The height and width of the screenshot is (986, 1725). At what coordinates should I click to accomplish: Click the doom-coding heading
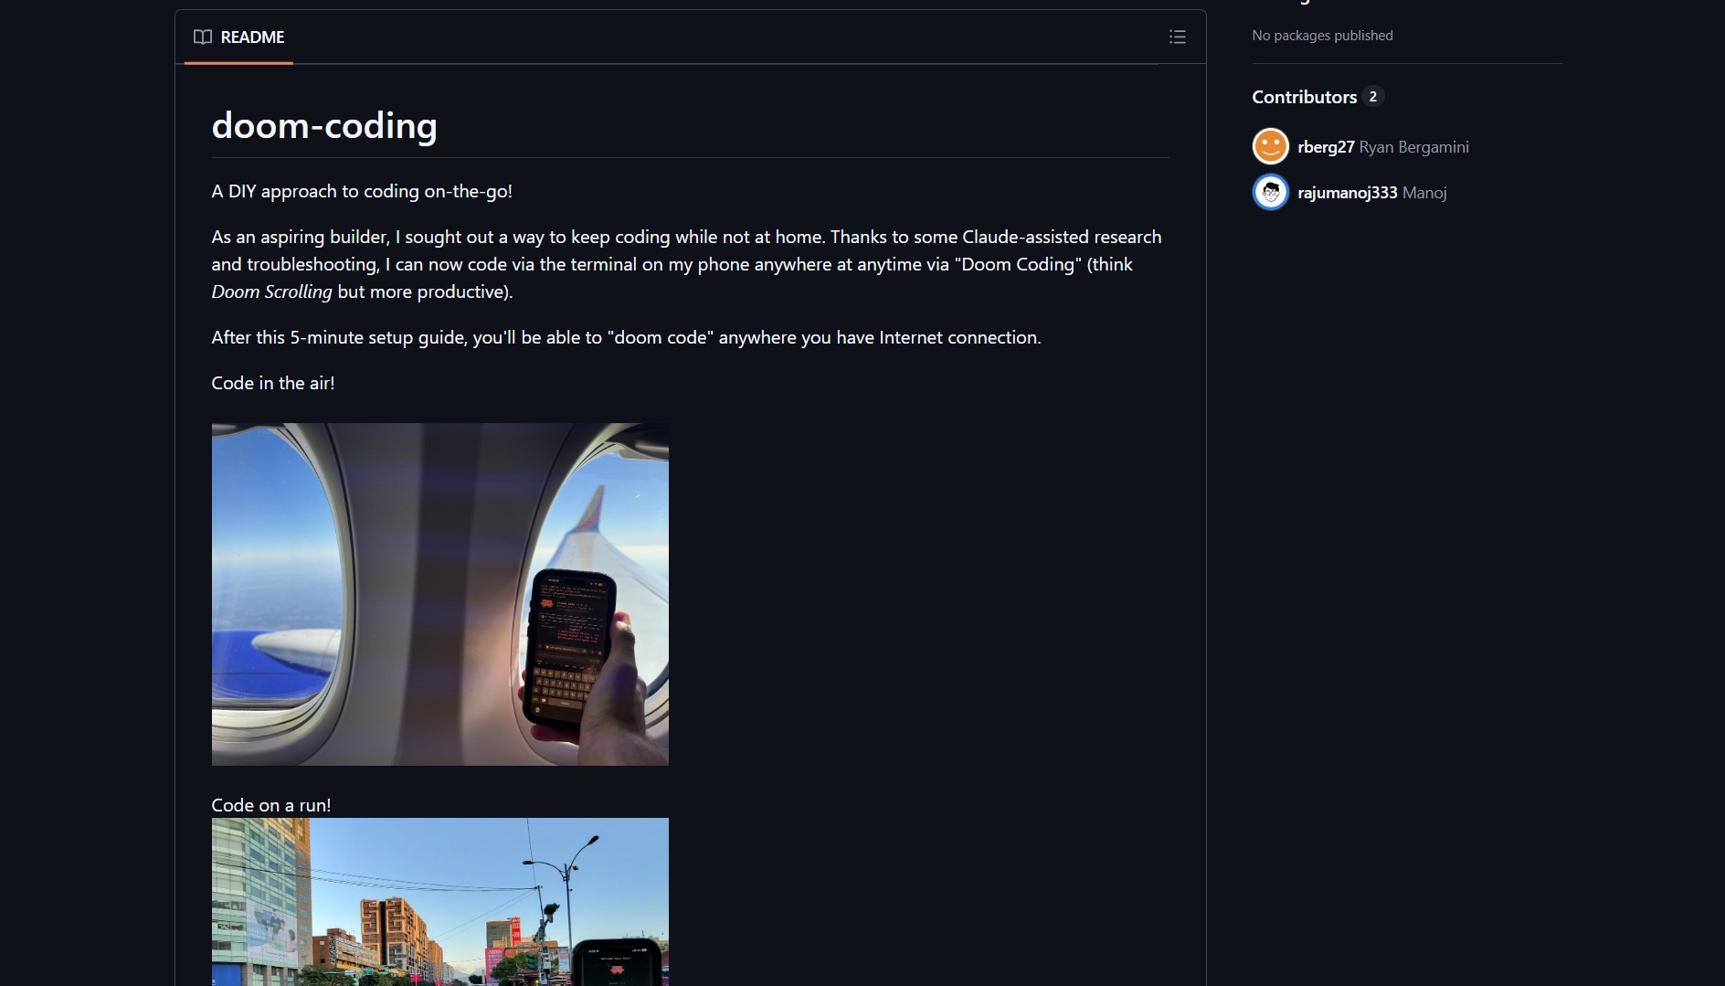324,126
